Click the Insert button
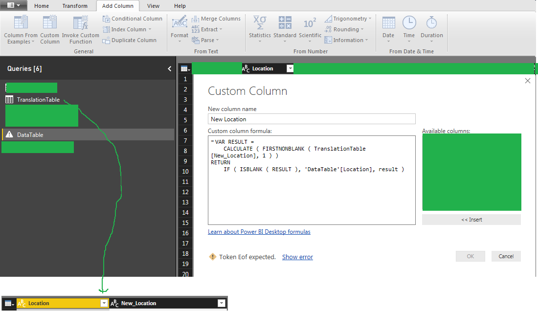Viewport: 538px width, 311px height. (x=471, y=220)
